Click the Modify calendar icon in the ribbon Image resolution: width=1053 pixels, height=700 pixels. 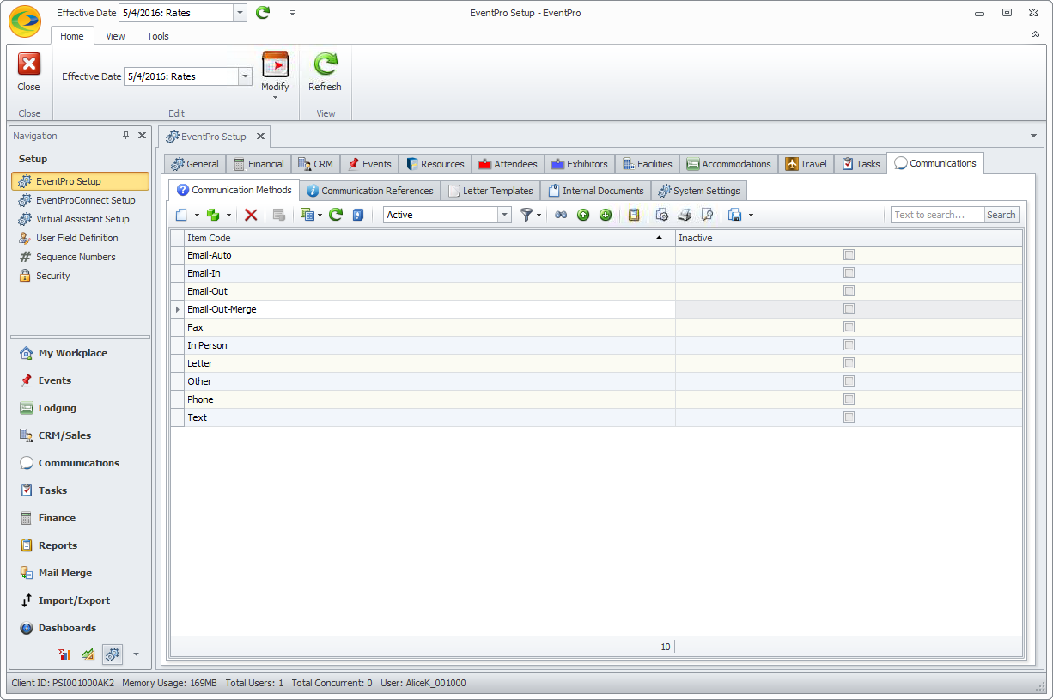(276, 64)
